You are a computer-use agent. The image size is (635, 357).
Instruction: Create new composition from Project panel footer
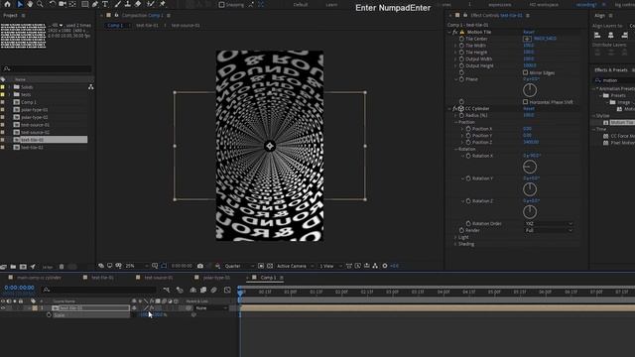click(23, 267)
